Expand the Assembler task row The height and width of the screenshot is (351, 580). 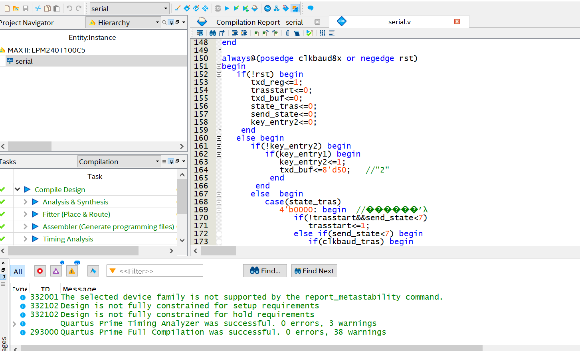coord(26,227)
